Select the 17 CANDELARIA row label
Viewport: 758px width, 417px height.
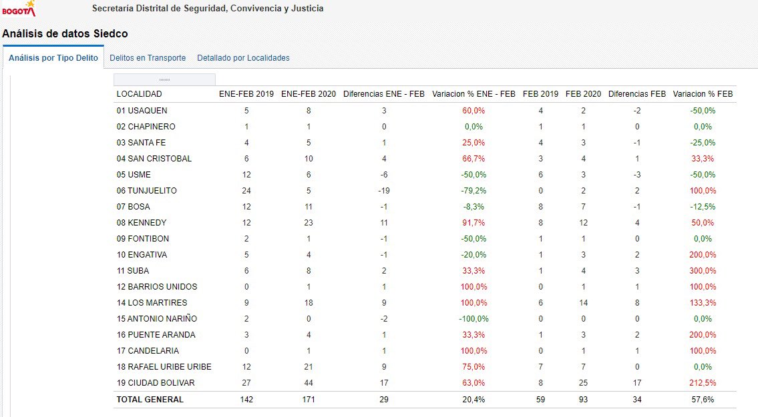(148, 350)
